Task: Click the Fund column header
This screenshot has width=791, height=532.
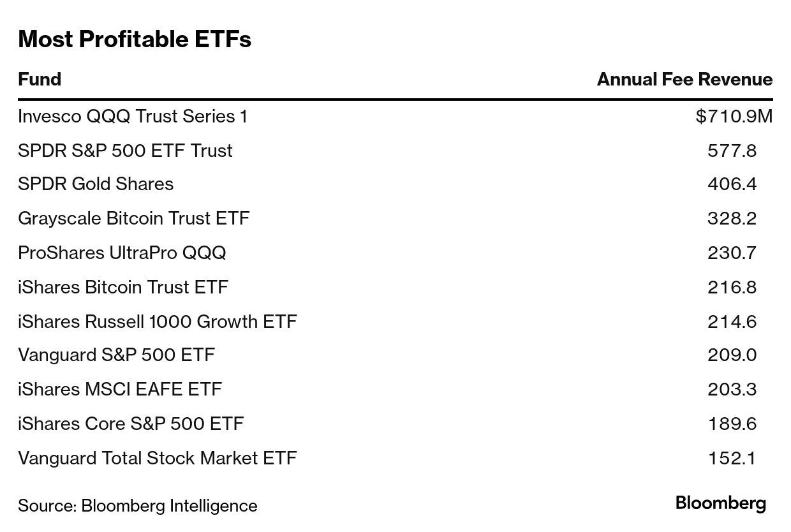Action: pos(40,80)
